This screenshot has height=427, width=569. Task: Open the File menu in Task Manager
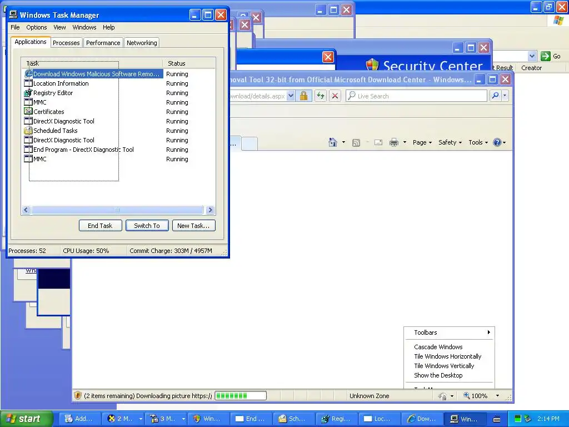point(15,27)
